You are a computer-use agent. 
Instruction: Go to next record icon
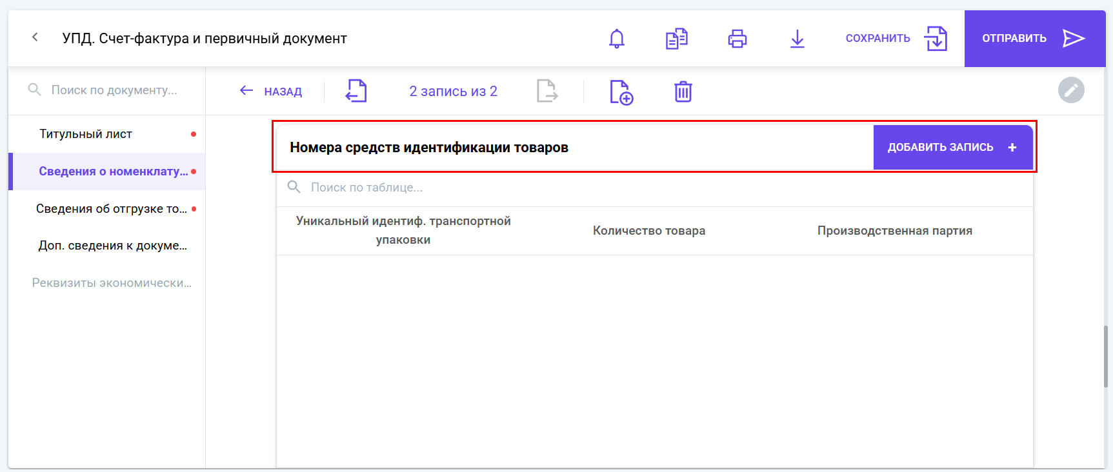547,91
